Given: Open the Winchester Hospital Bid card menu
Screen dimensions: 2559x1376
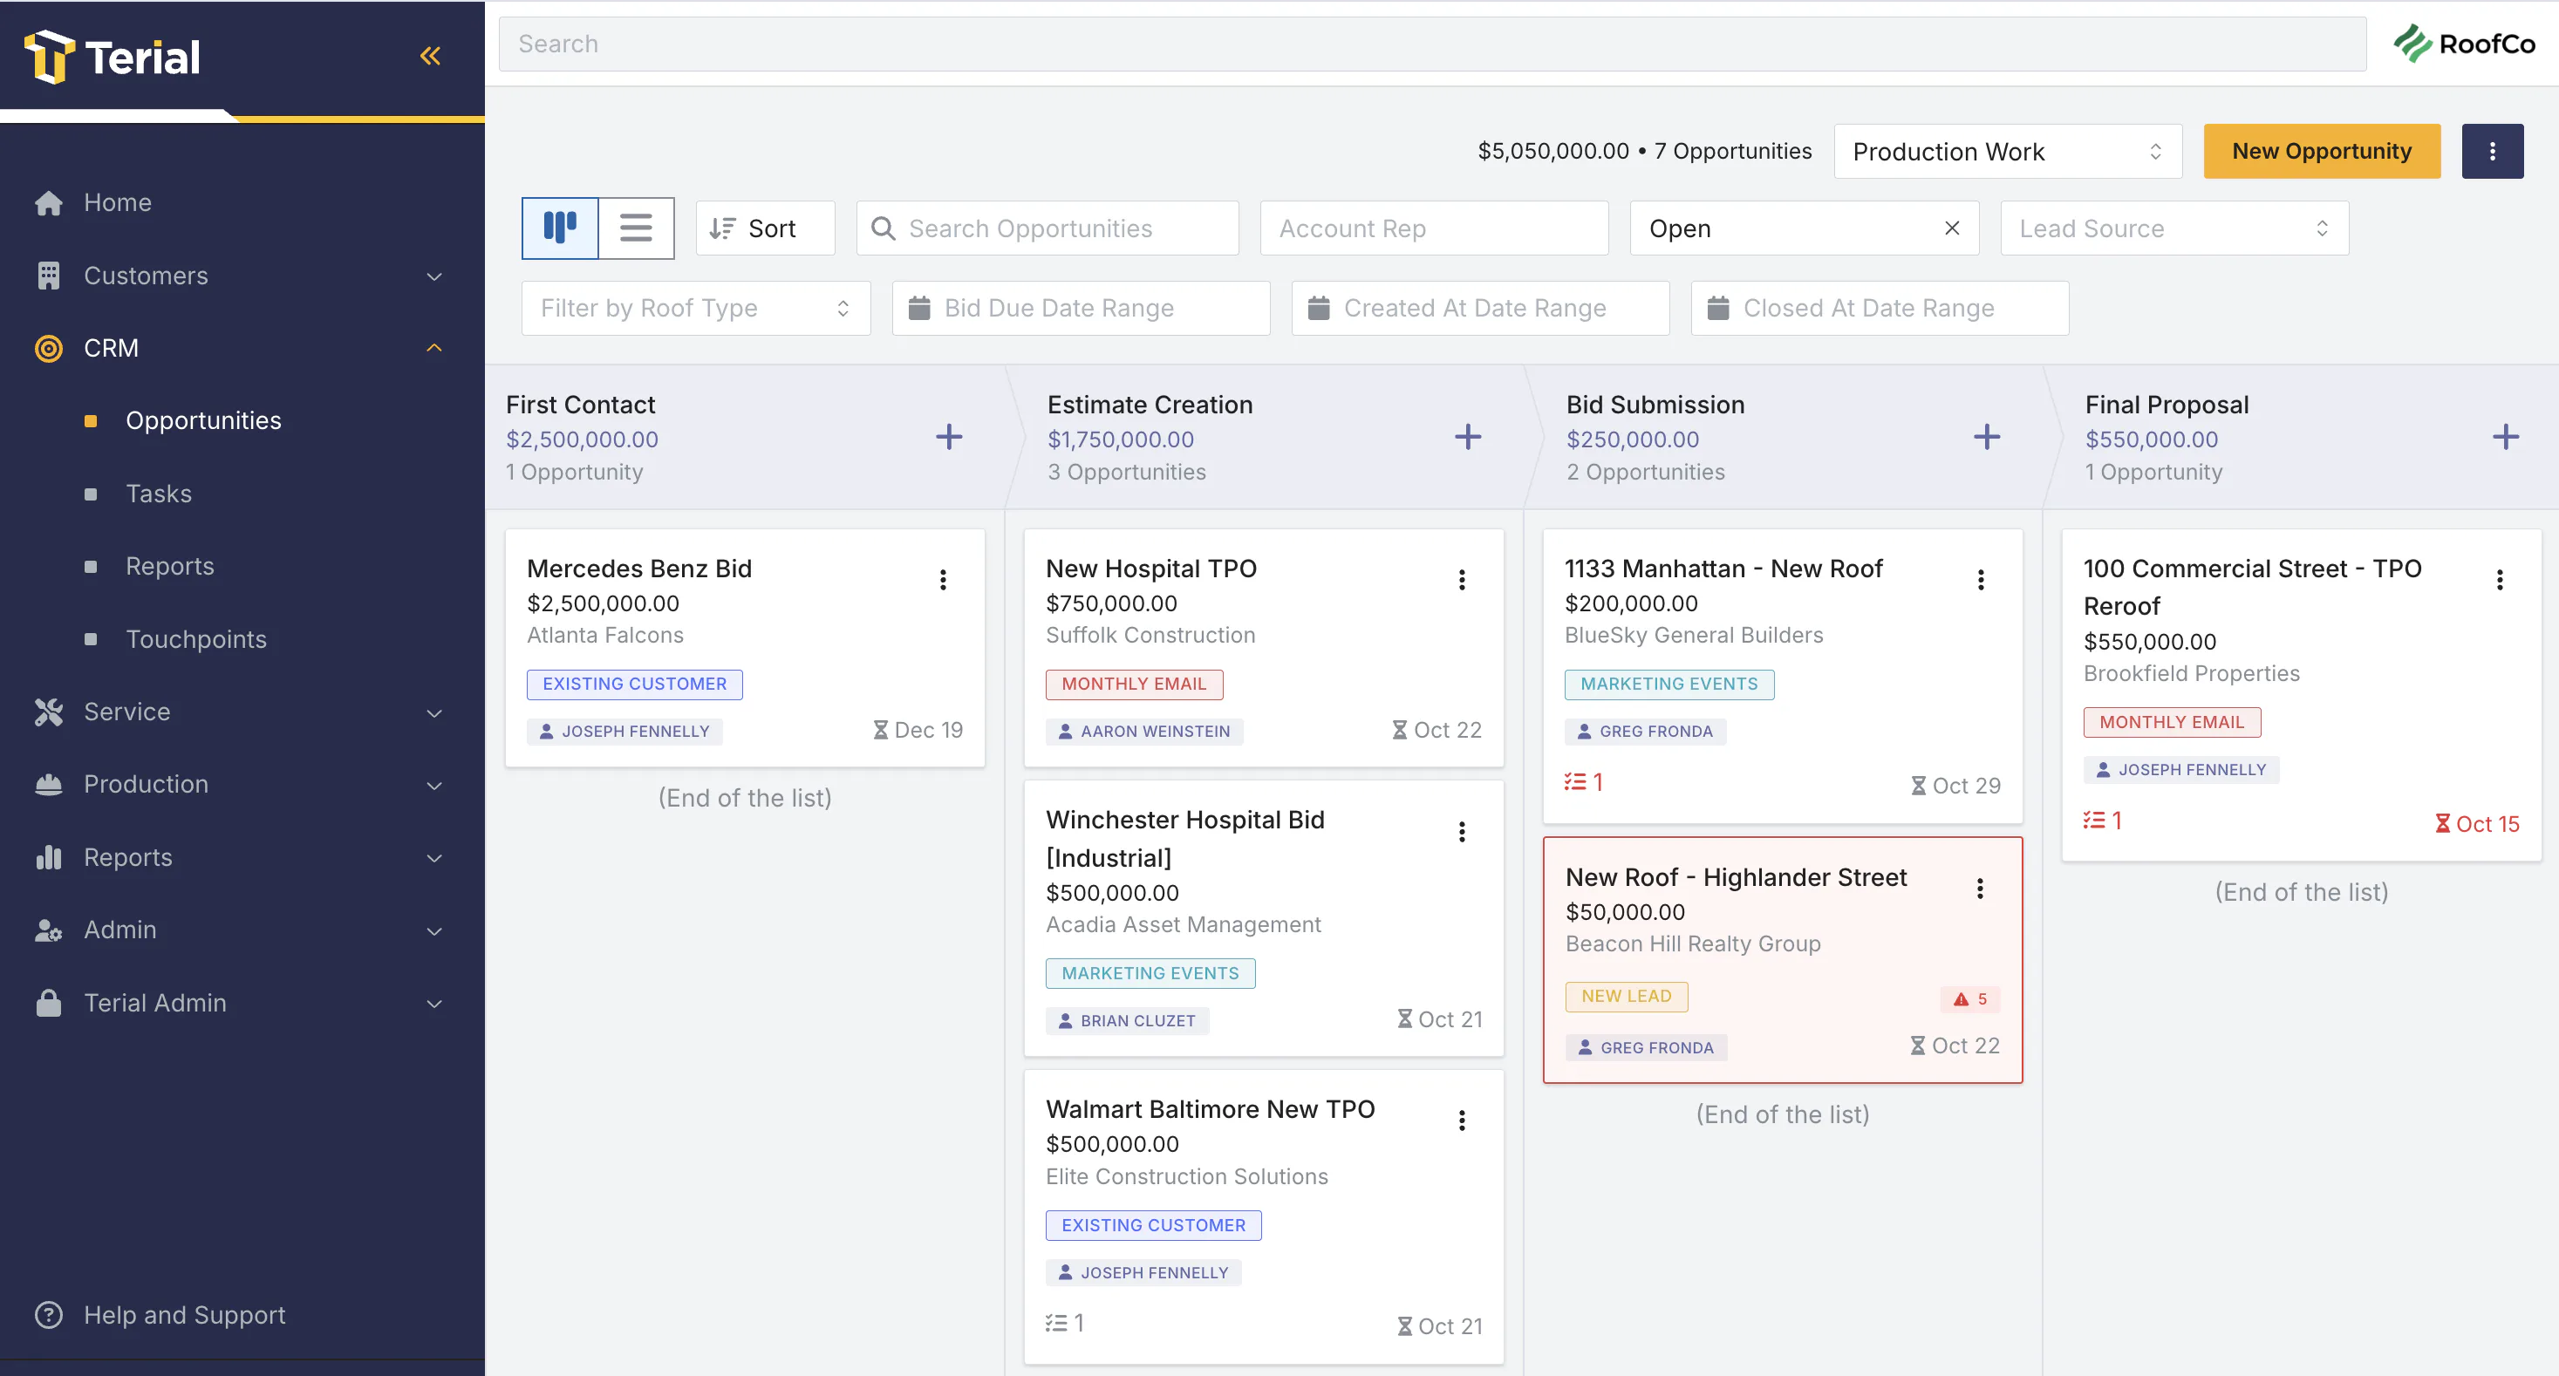Looking at the screenshot, I should [1461, 833].
